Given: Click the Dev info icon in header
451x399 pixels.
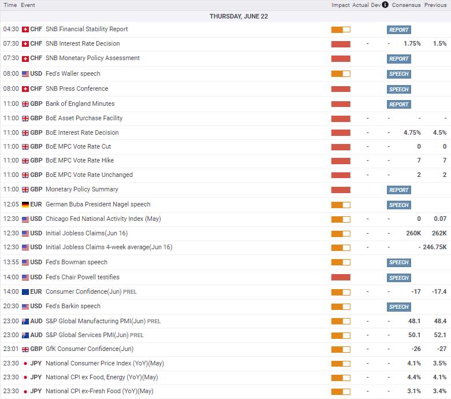Looking at the screenshot, I should pos(385,5).
